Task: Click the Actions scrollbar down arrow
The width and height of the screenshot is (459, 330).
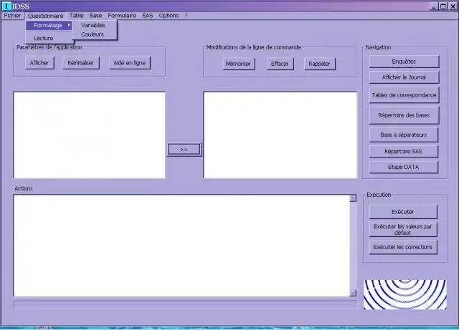Action: (353, 293)
